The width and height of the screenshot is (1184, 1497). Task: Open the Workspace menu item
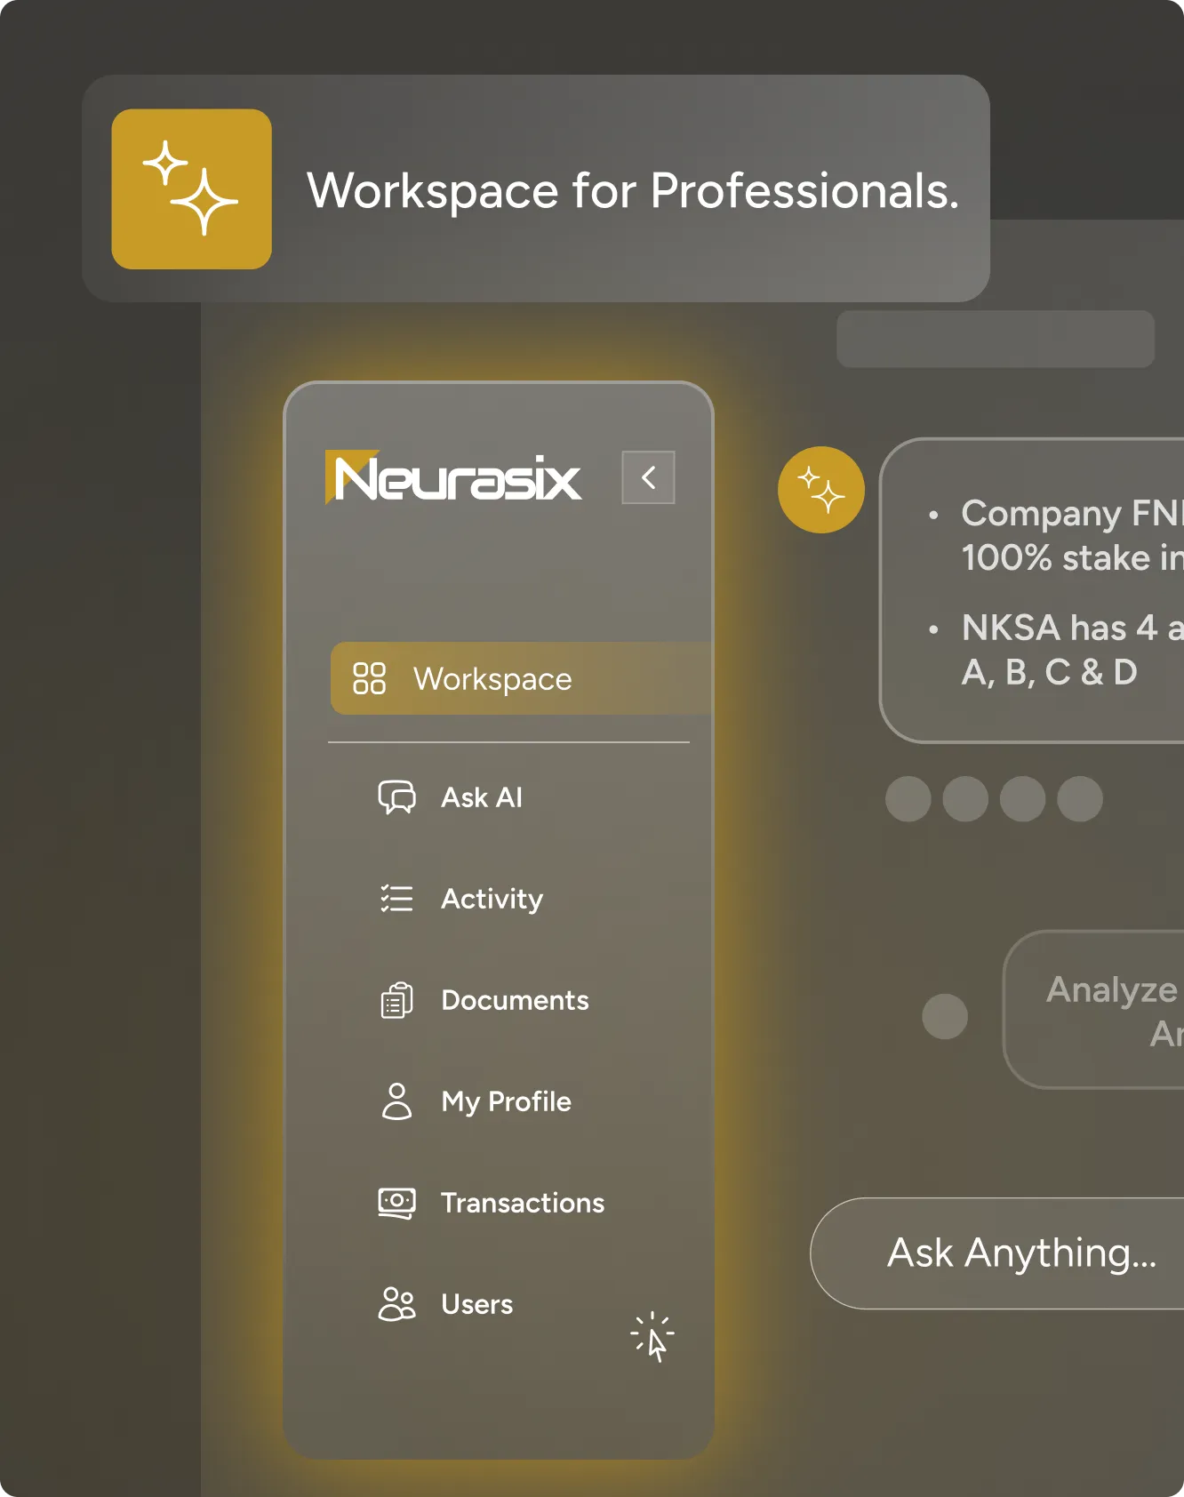point(522,678)
